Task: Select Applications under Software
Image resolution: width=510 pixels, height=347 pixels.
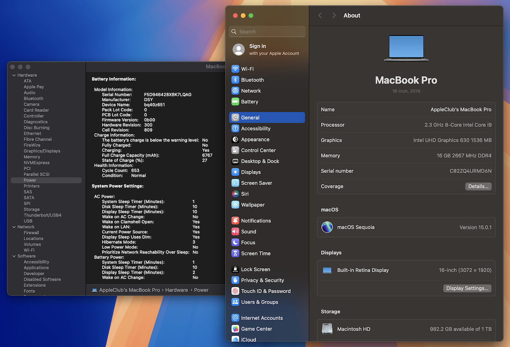Action: tap(36, 268)
